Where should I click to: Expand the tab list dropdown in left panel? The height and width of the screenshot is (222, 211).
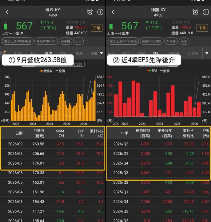click(101, 53)
